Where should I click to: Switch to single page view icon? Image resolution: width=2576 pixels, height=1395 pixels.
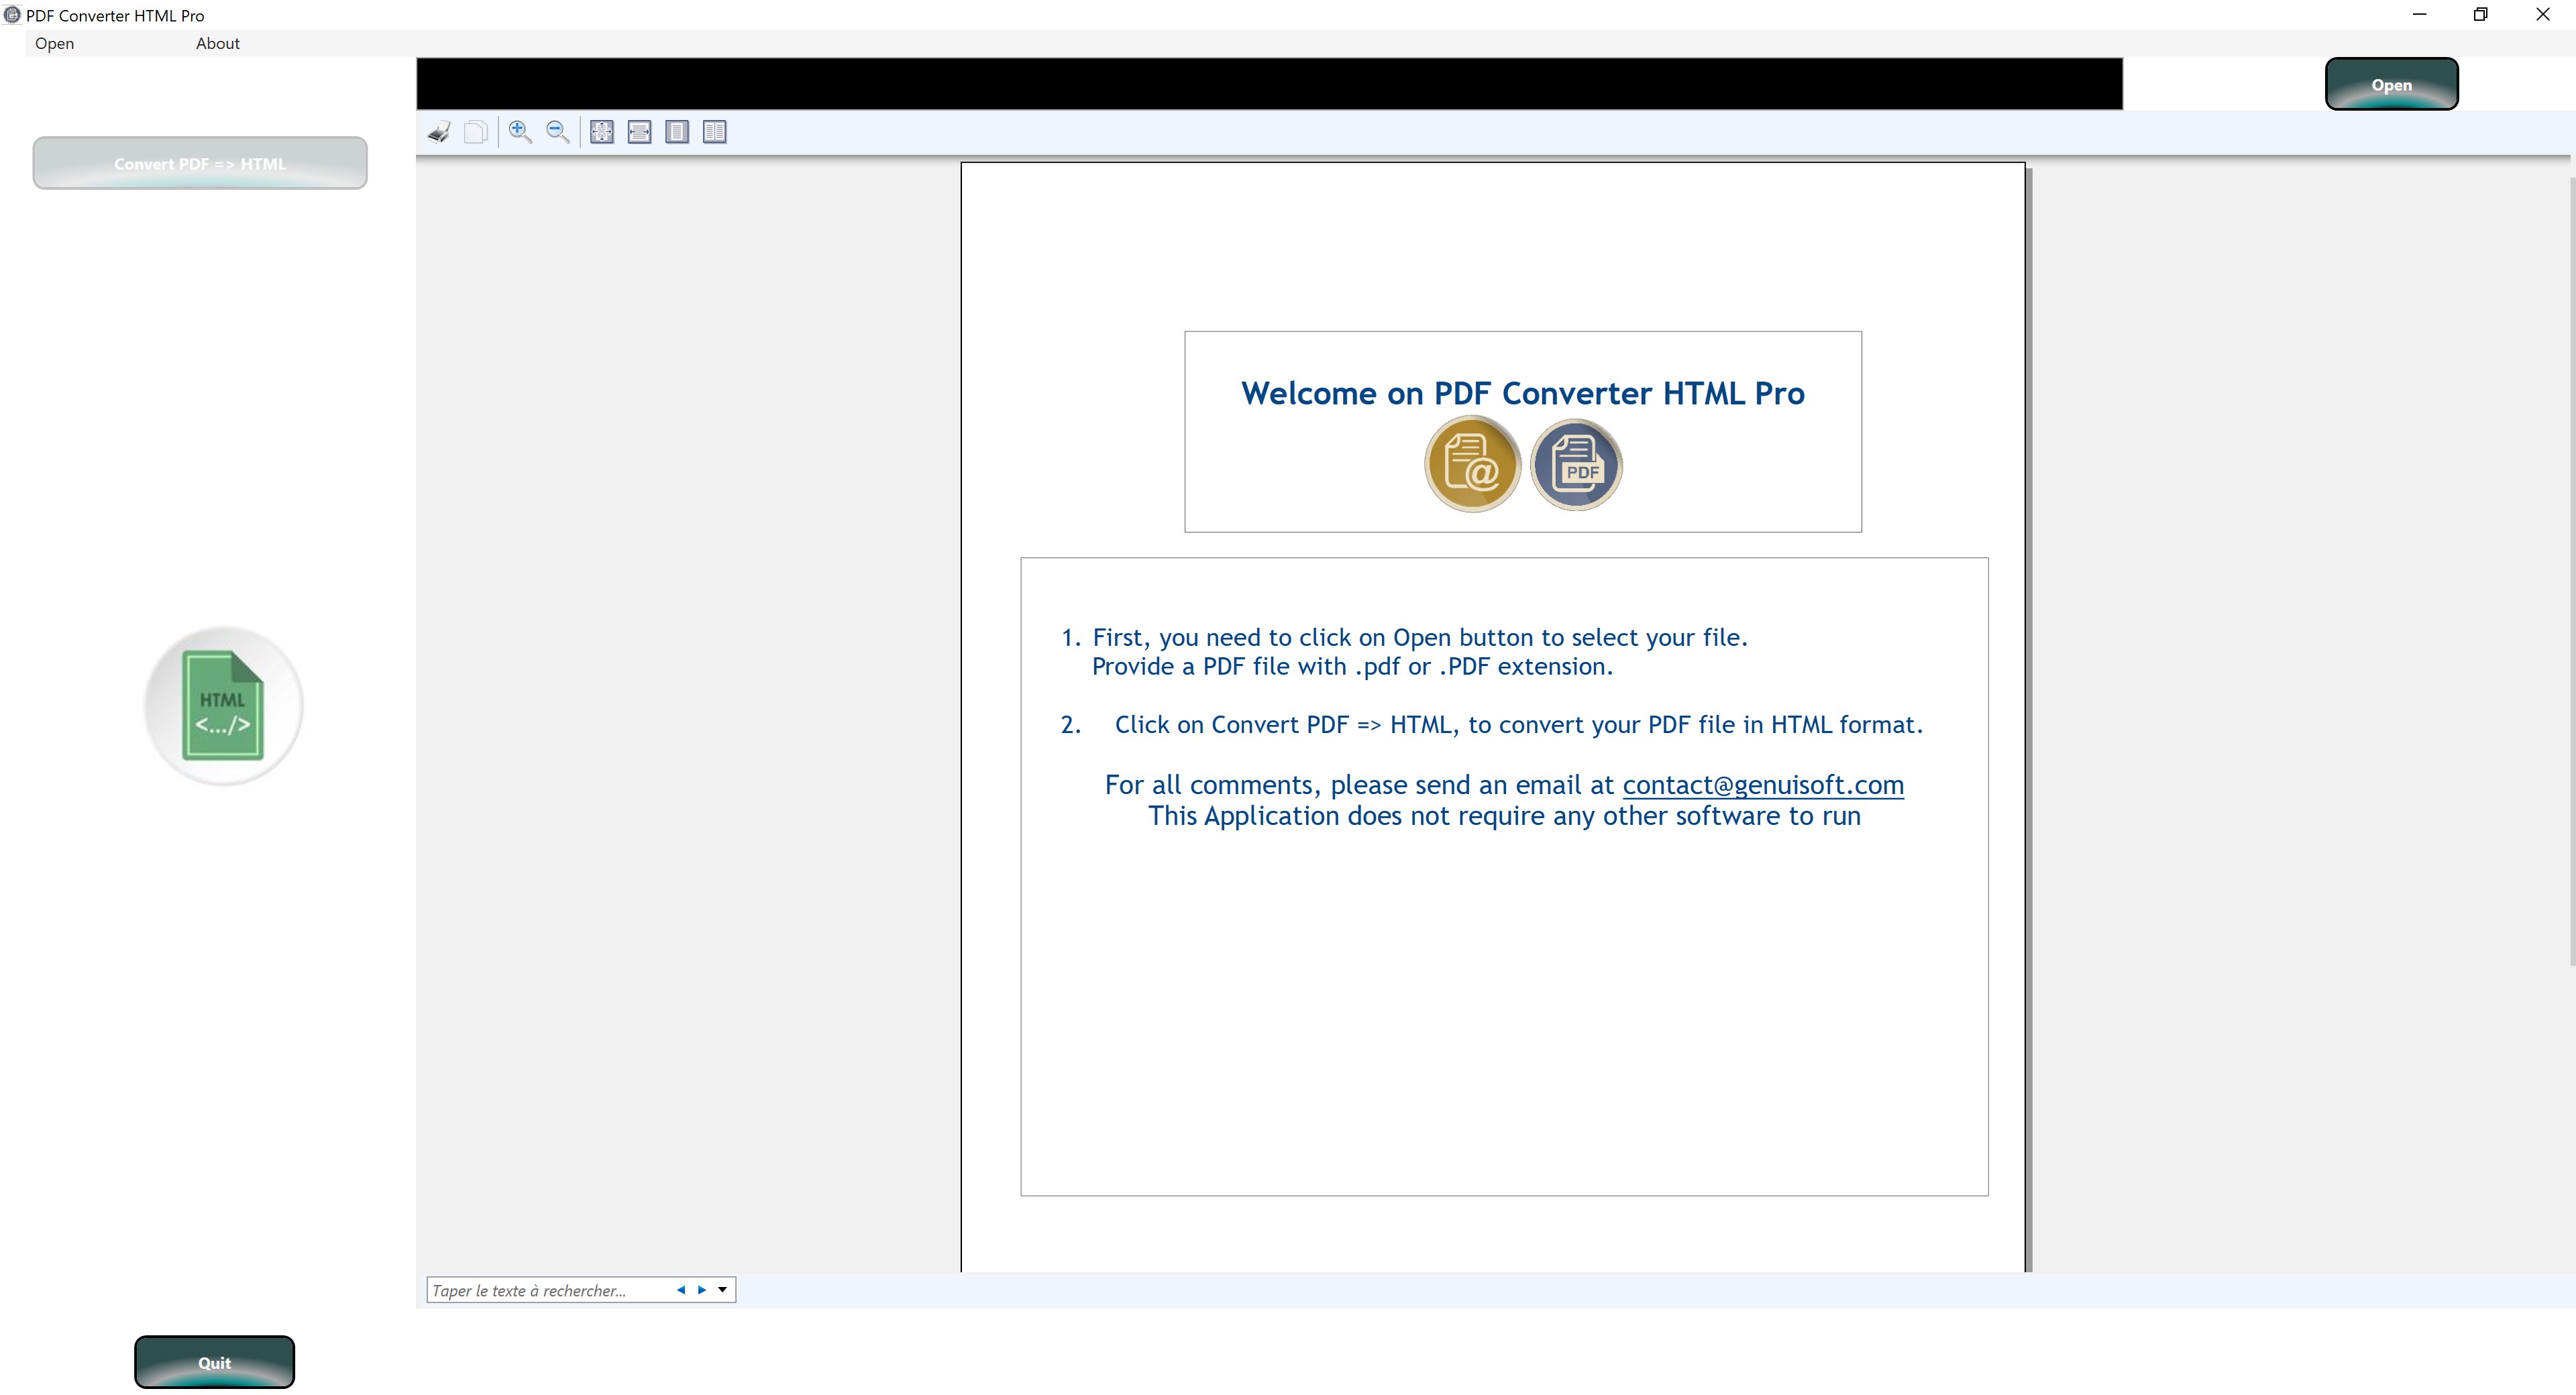coord(677,132)
